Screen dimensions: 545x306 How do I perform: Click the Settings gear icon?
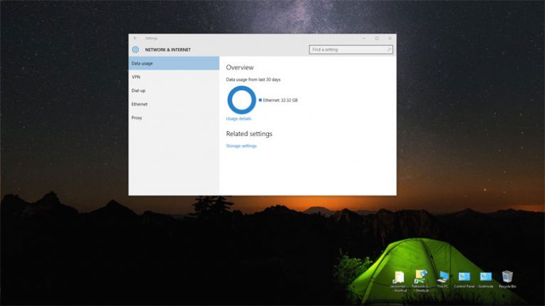136,50
